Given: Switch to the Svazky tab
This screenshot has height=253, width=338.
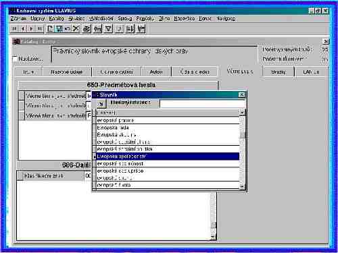Looking at the screenshot, I should 279,72.
